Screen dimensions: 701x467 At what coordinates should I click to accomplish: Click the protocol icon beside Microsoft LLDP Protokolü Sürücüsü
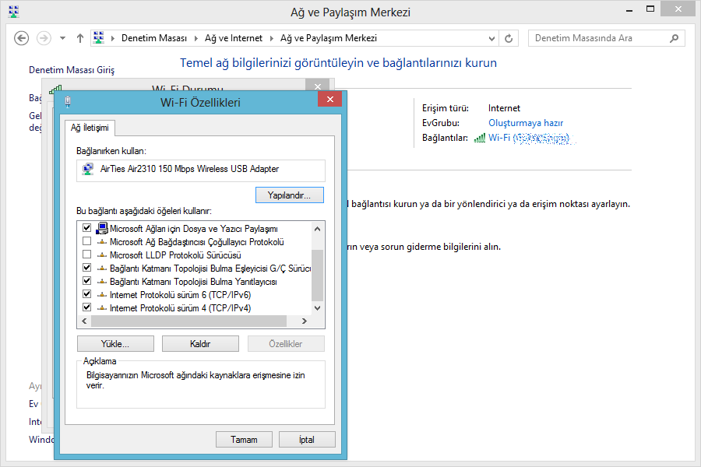click(102, 255)
